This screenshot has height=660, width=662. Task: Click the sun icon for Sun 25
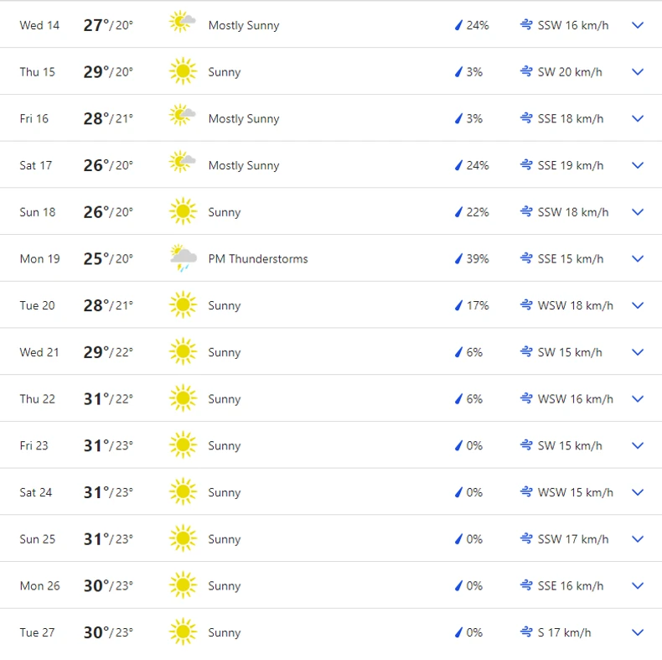[182, 538]
